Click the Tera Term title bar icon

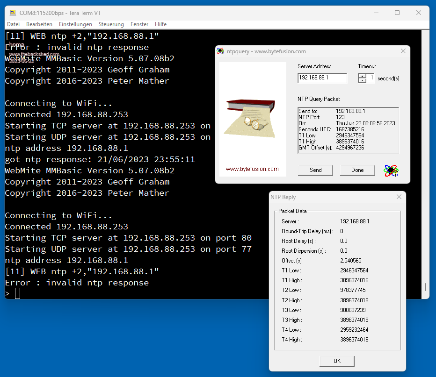13,13
